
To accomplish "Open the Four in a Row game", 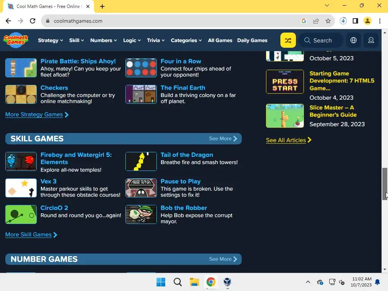I will (181, 61).
